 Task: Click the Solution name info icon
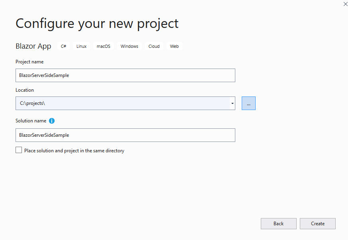52,121
